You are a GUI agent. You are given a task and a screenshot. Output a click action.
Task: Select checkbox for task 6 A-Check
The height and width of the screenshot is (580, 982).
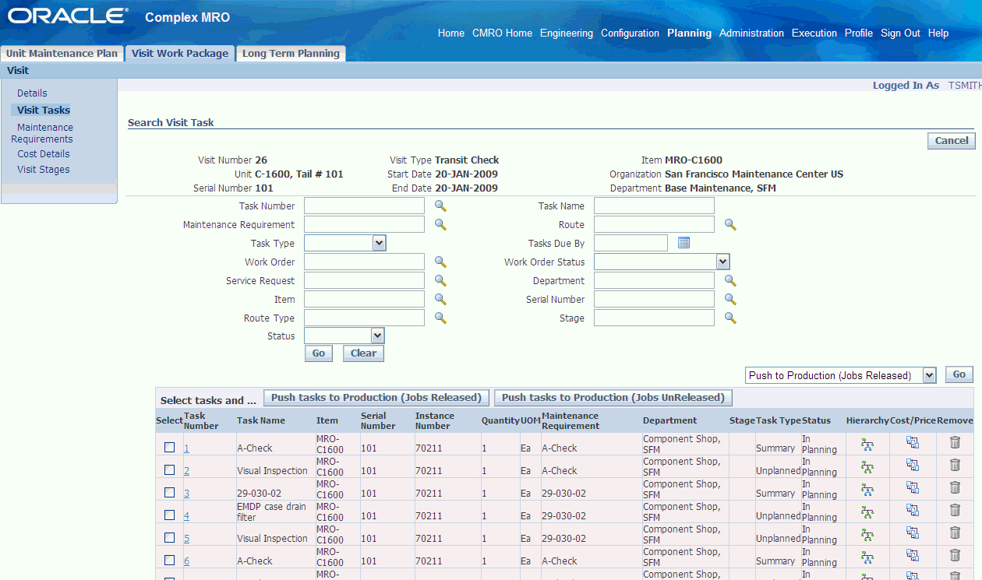[x=169, y=560]
